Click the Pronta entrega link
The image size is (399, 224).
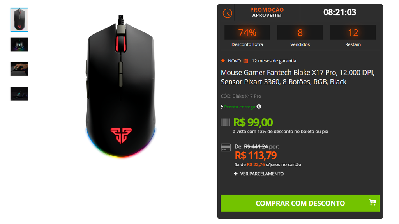[240, 107]
